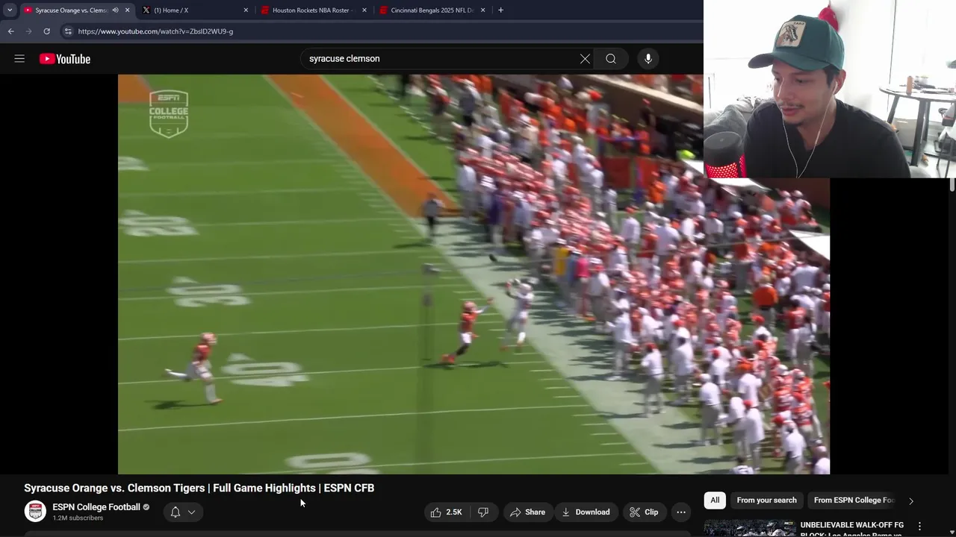Close the Houston Rockets NBA Roster tab
The height and width of the screenshot is (537, 956).
364,10
